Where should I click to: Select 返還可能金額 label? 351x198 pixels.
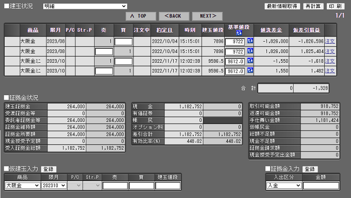click(x=265, y=113)
